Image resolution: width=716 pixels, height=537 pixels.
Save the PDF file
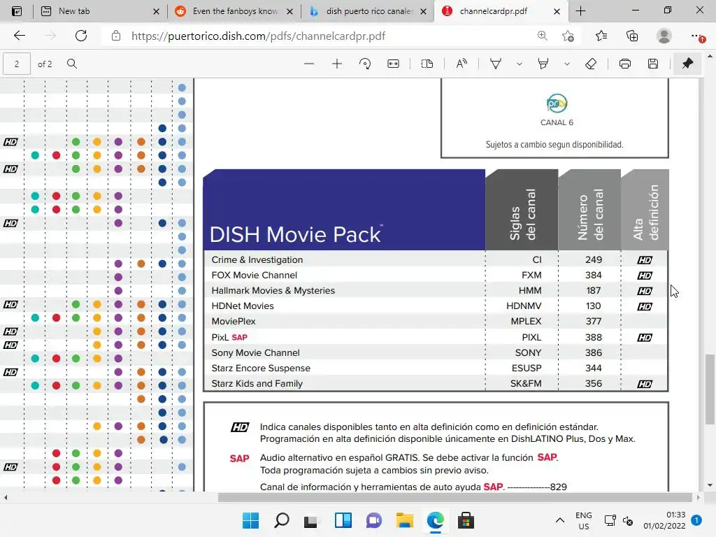point(653,64)
